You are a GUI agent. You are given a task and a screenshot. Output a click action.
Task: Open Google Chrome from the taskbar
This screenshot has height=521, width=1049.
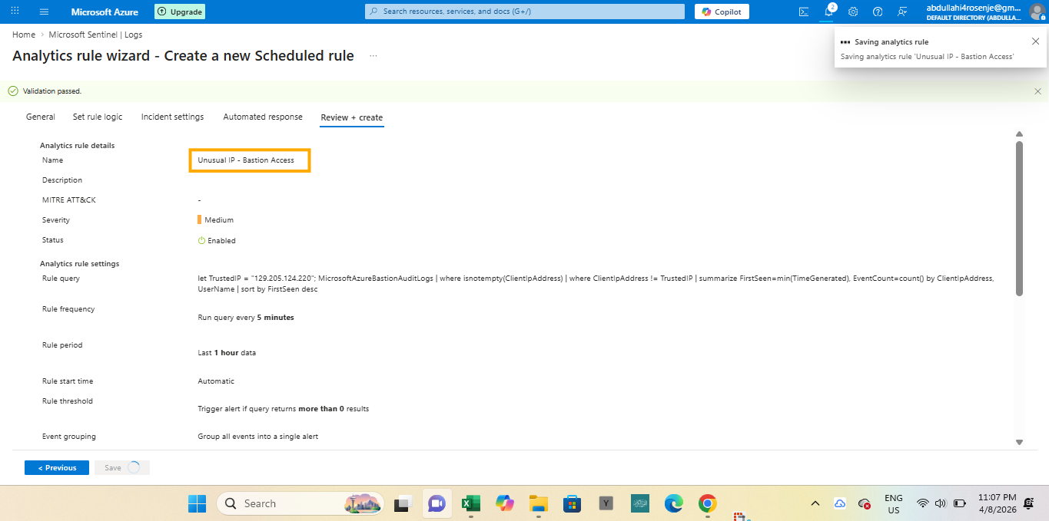pyautogui.click(x=708, y=503)
